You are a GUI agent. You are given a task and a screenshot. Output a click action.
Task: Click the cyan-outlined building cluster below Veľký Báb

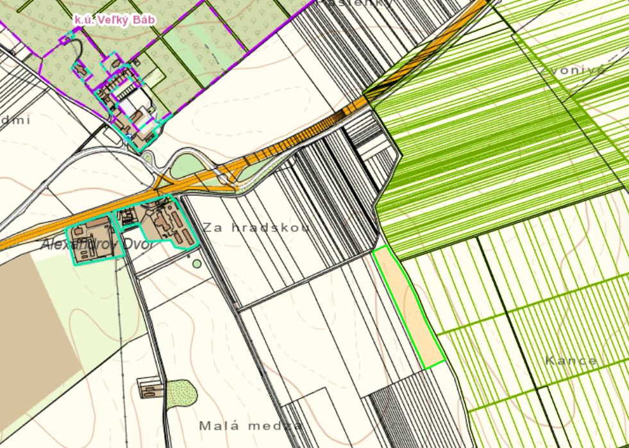tap(128, 103)
